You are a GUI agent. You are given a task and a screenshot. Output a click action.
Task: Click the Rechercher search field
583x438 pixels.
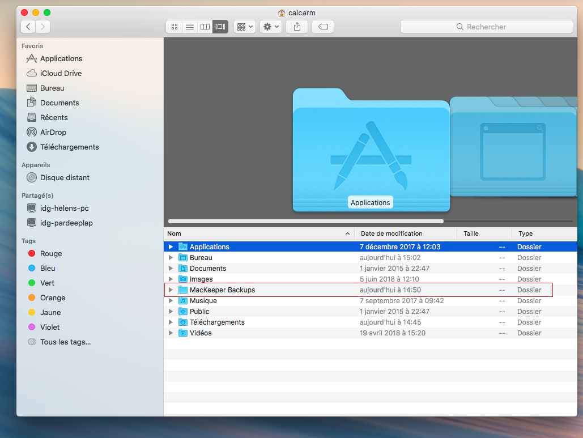(x=486, y=27)
